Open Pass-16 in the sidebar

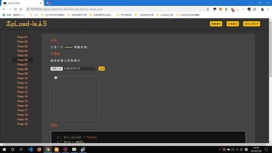click(23, 105)
